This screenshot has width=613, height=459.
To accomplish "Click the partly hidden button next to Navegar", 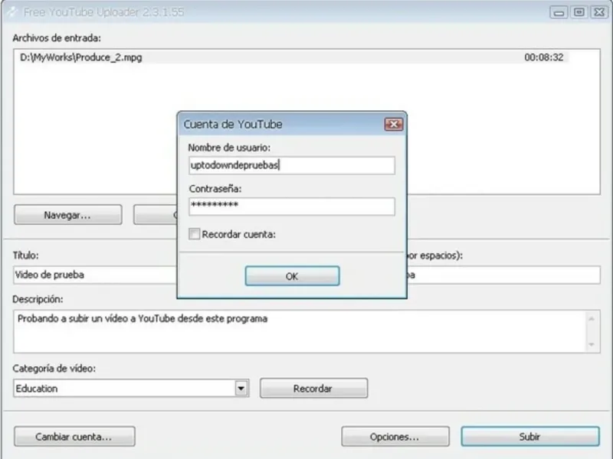I will pyautogui.click(x=156, y=215).
